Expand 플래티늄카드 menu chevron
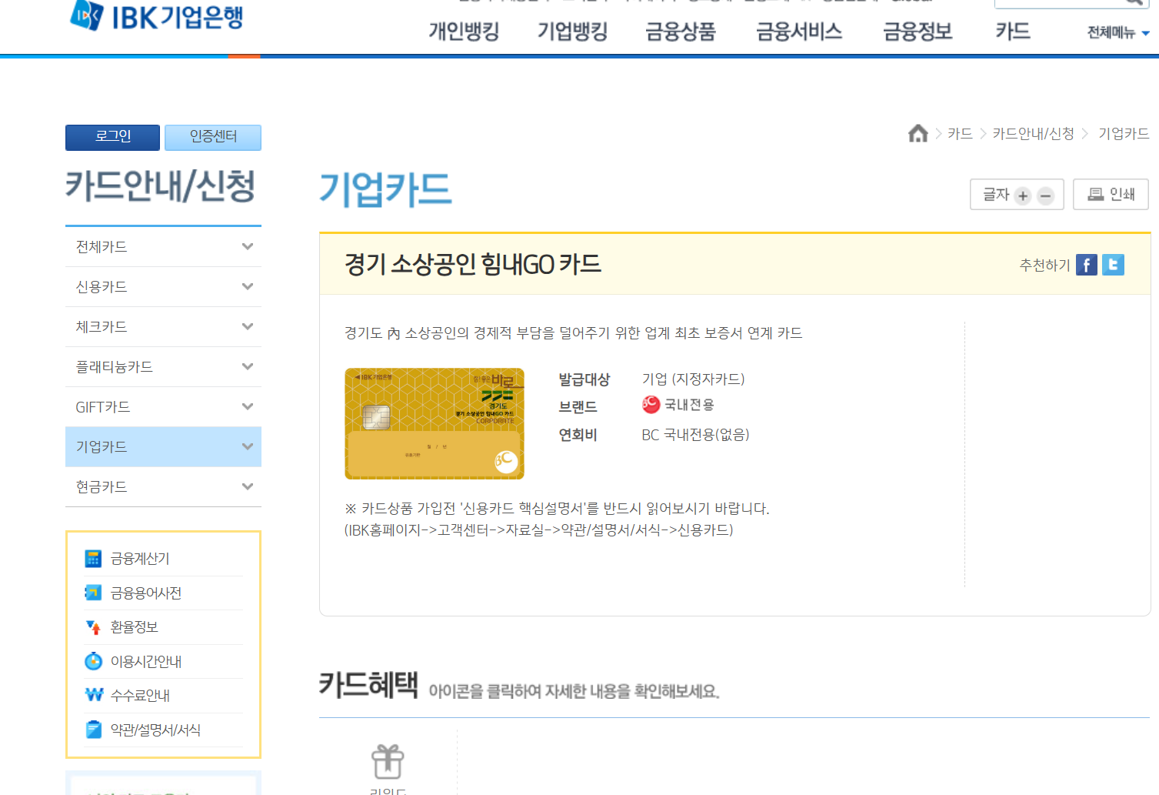 (248, 366)
